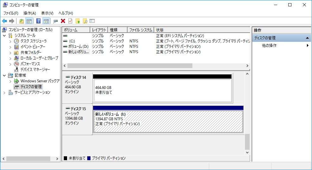Sort by the 状態 column header

(x=202, y=30)
